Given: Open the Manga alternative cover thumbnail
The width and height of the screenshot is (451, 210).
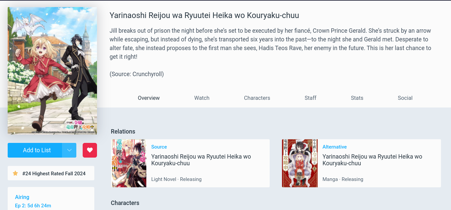Looking at the screenshot, I should pos(300,163).
